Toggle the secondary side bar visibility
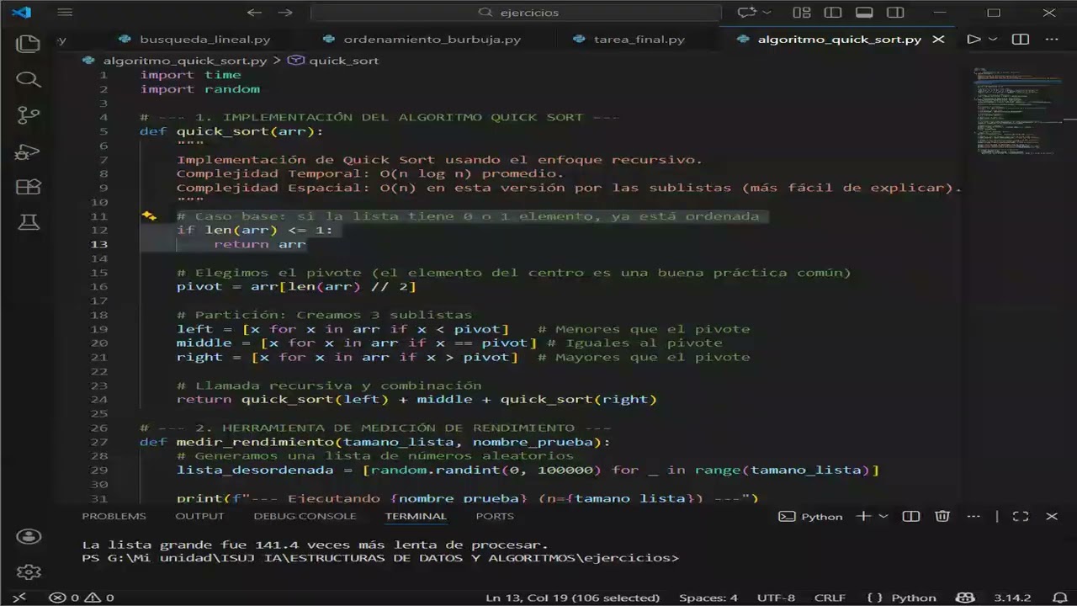The width and height of the screenshot is (1077, 606). click(x=895, y=13)
